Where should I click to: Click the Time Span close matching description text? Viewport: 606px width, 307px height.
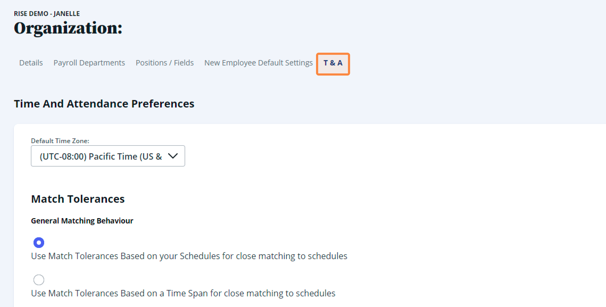pos(183,293)
